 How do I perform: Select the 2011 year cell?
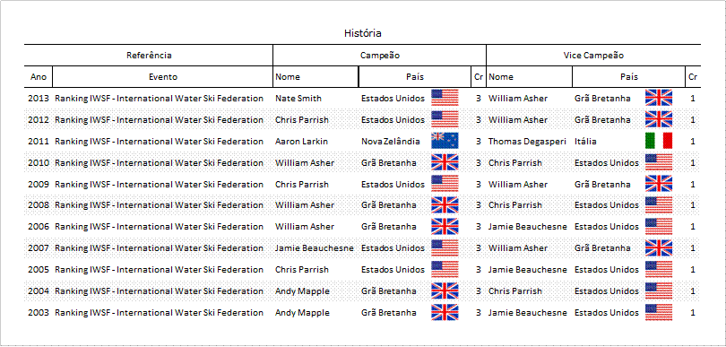point(39,142)
